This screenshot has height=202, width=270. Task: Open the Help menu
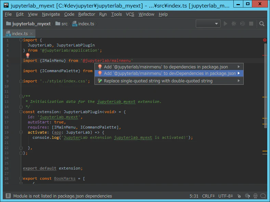pos(163,14)
